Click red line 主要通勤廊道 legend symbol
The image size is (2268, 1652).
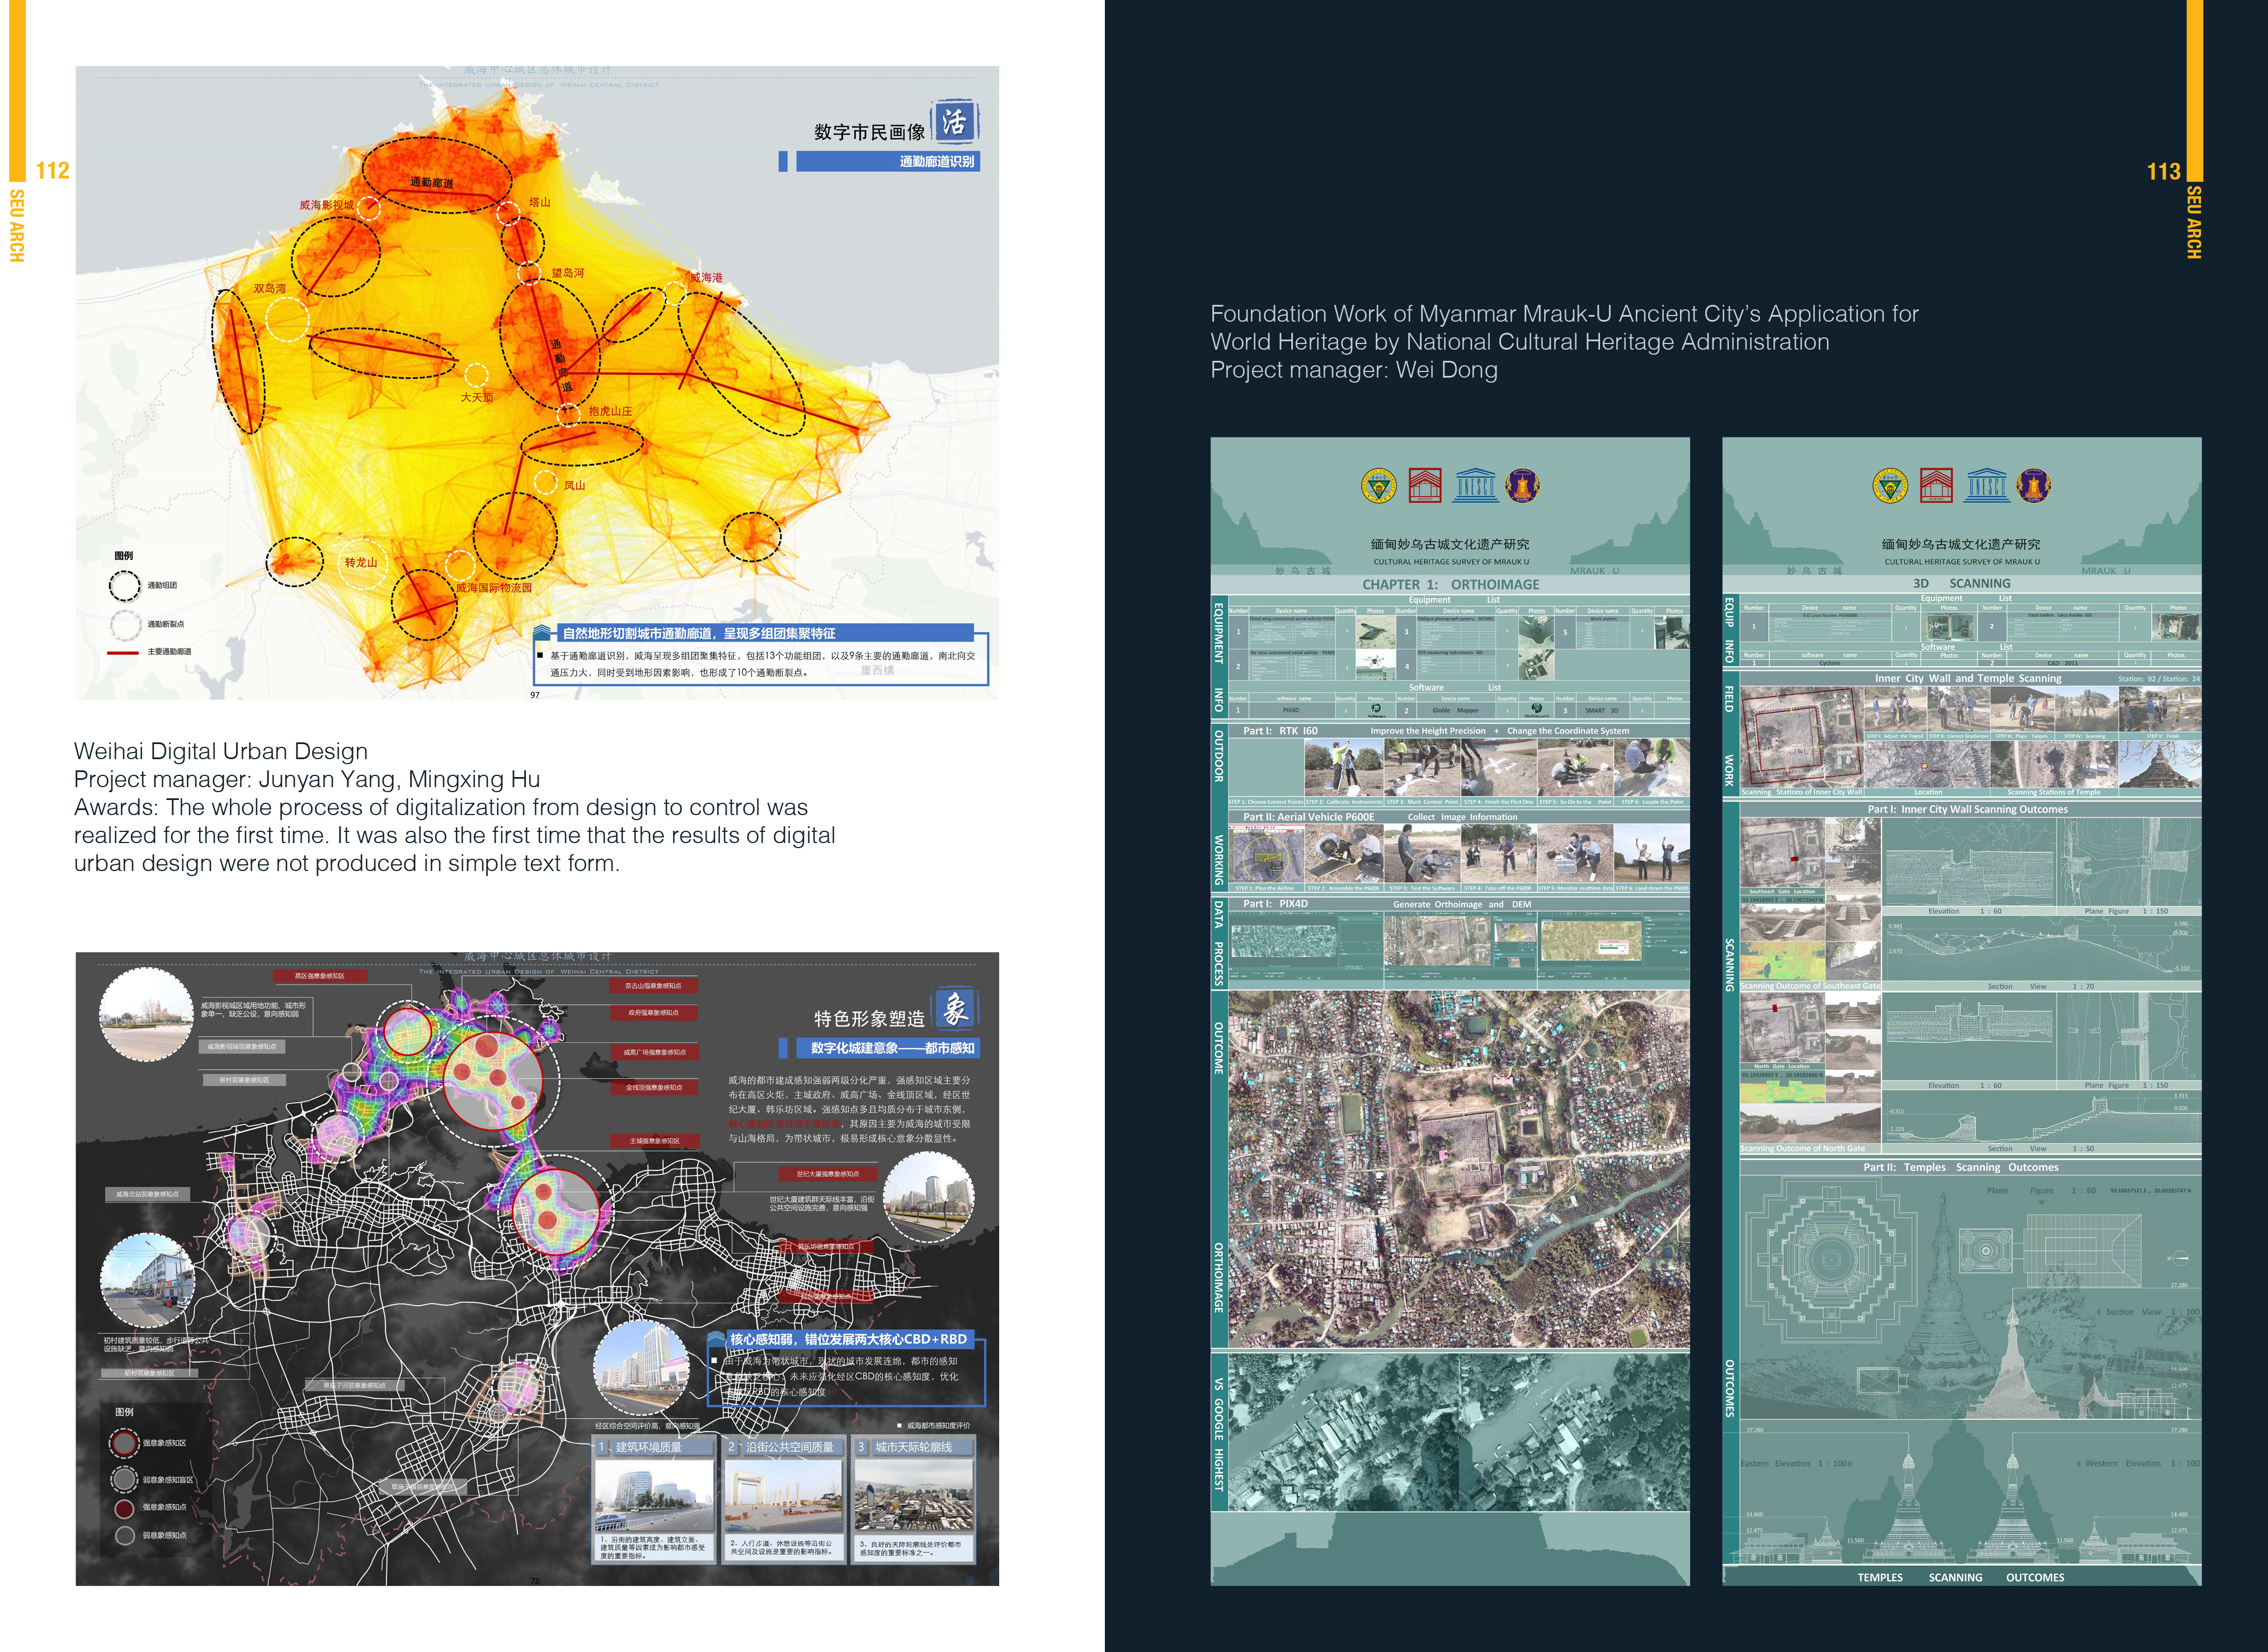(122, 653)
